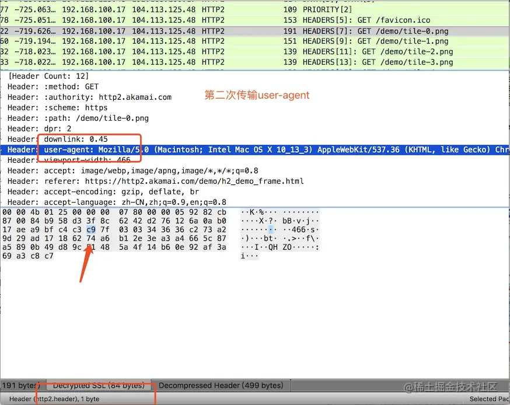Switch to Decompressed Header (499 bytes) tab
510x405 pixels.
tap(221, 386)
